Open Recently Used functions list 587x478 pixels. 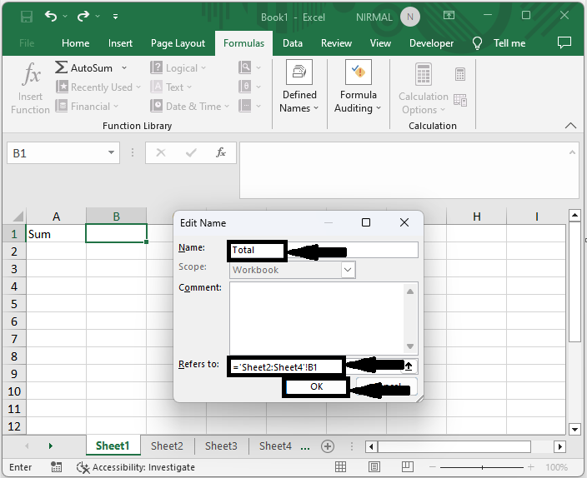point(98,87)
